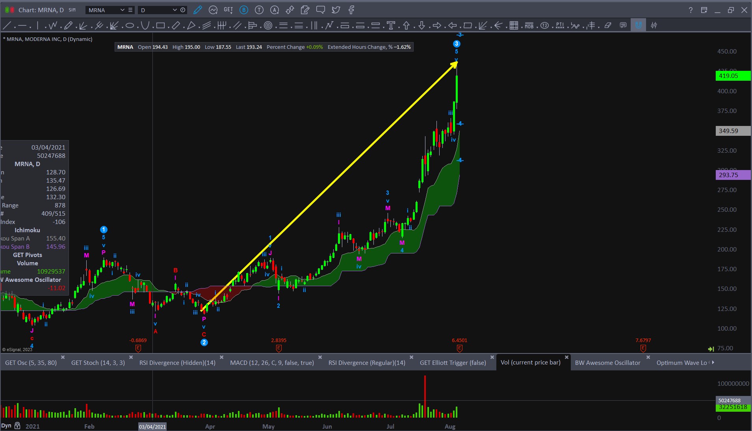This screenshot has height=431, width=752.
Task: Toggle the SIM mode indicator
Action: point(72,10)
